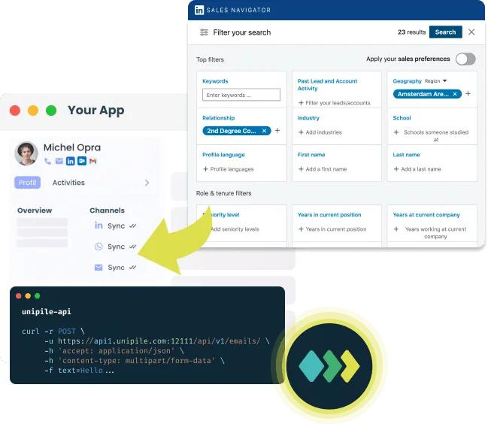Click the red dot in unipile-api terminal
The height and width of the screenshot is (424, 488).
click(18, 296)
